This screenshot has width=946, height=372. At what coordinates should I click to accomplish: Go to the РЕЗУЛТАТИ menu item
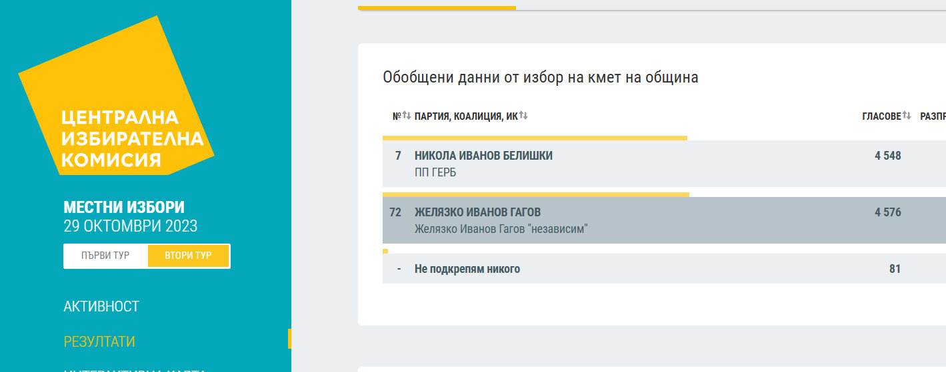[99, 341]
